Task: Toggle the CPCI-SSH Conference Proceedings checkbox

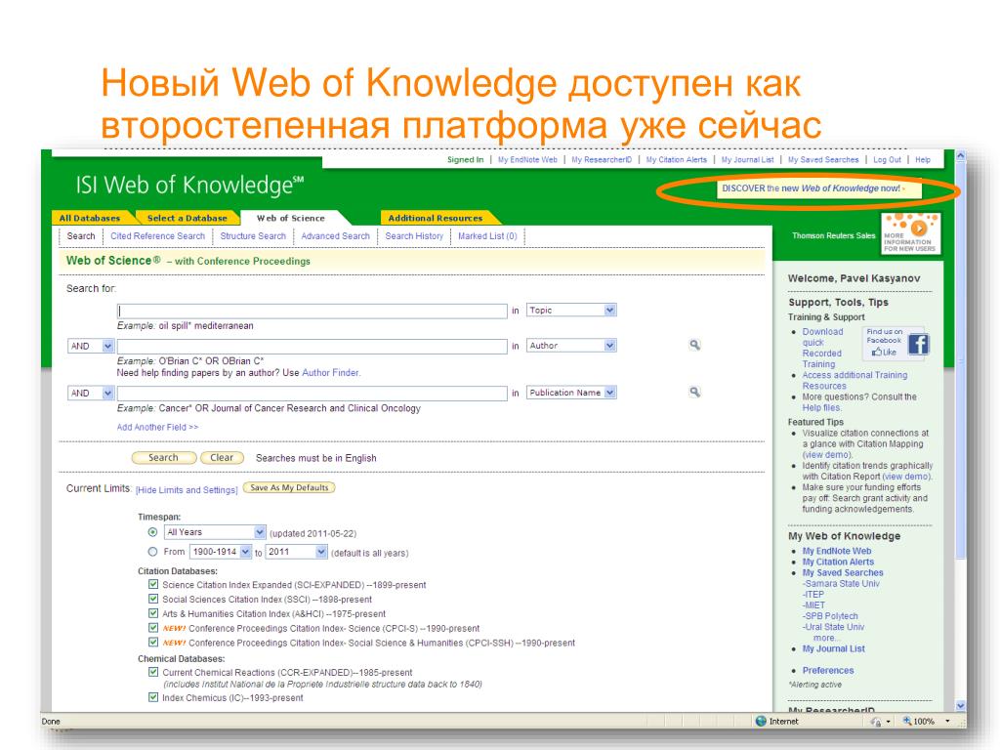Action: [153, 643]
